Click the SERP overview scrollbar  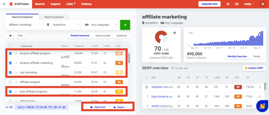click(265, 86)
